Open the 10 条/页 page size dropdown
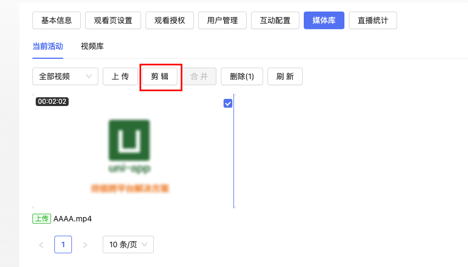 coord(128,244)
